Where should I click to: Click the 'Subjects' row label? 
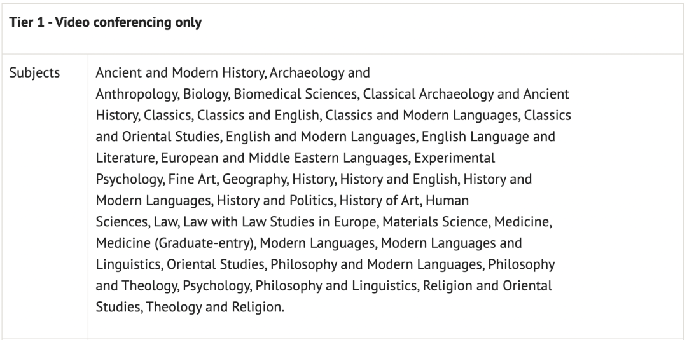[34, 72]
